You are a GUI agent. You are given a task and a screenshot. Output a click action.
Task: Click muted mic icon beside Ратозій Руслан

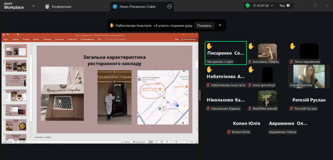(292, 109)
